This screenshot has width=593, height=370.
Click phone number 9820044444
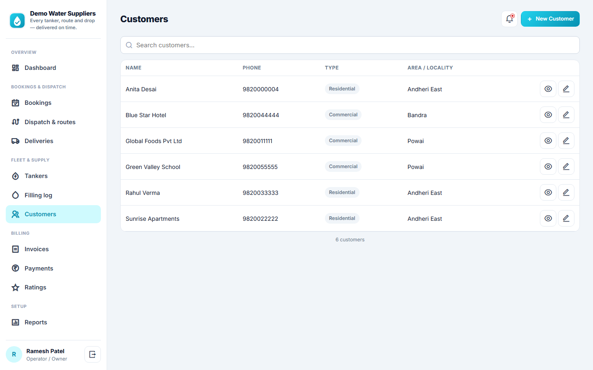pyautogui.click(x=261, y=115)
